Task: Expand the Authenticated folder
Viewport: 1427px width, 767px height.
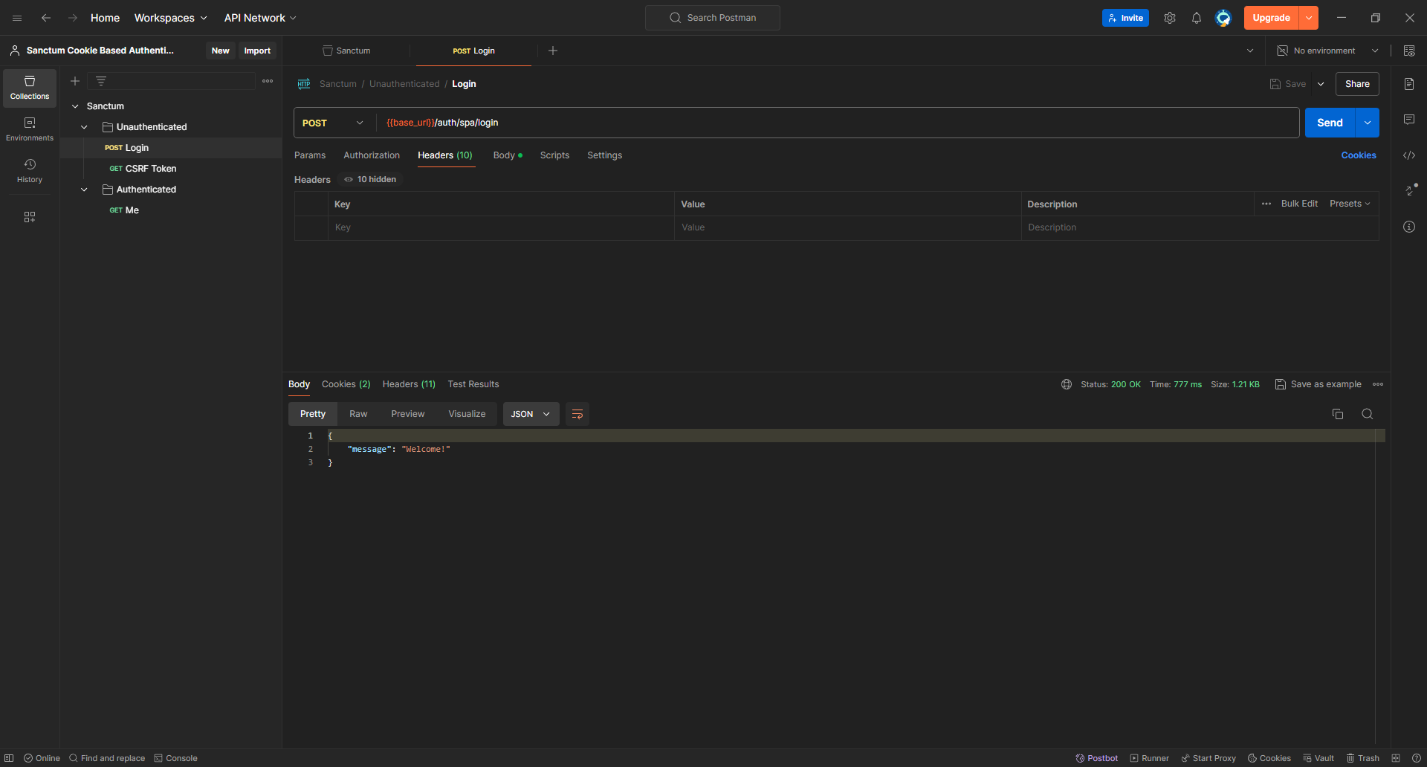Action: click(x=83, y=190)
